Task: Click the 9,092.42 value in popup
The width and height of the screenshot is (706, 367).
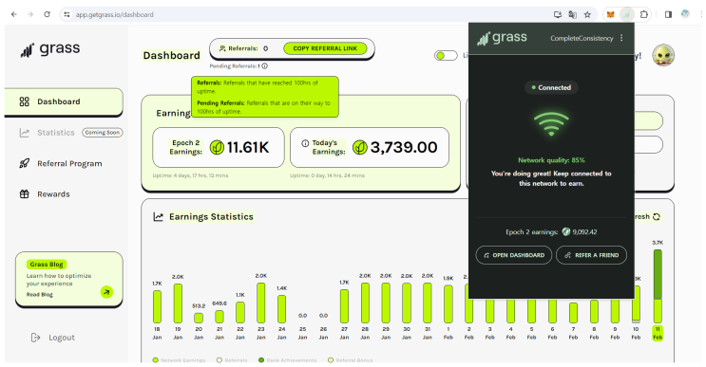Action: tap(585, 231)
